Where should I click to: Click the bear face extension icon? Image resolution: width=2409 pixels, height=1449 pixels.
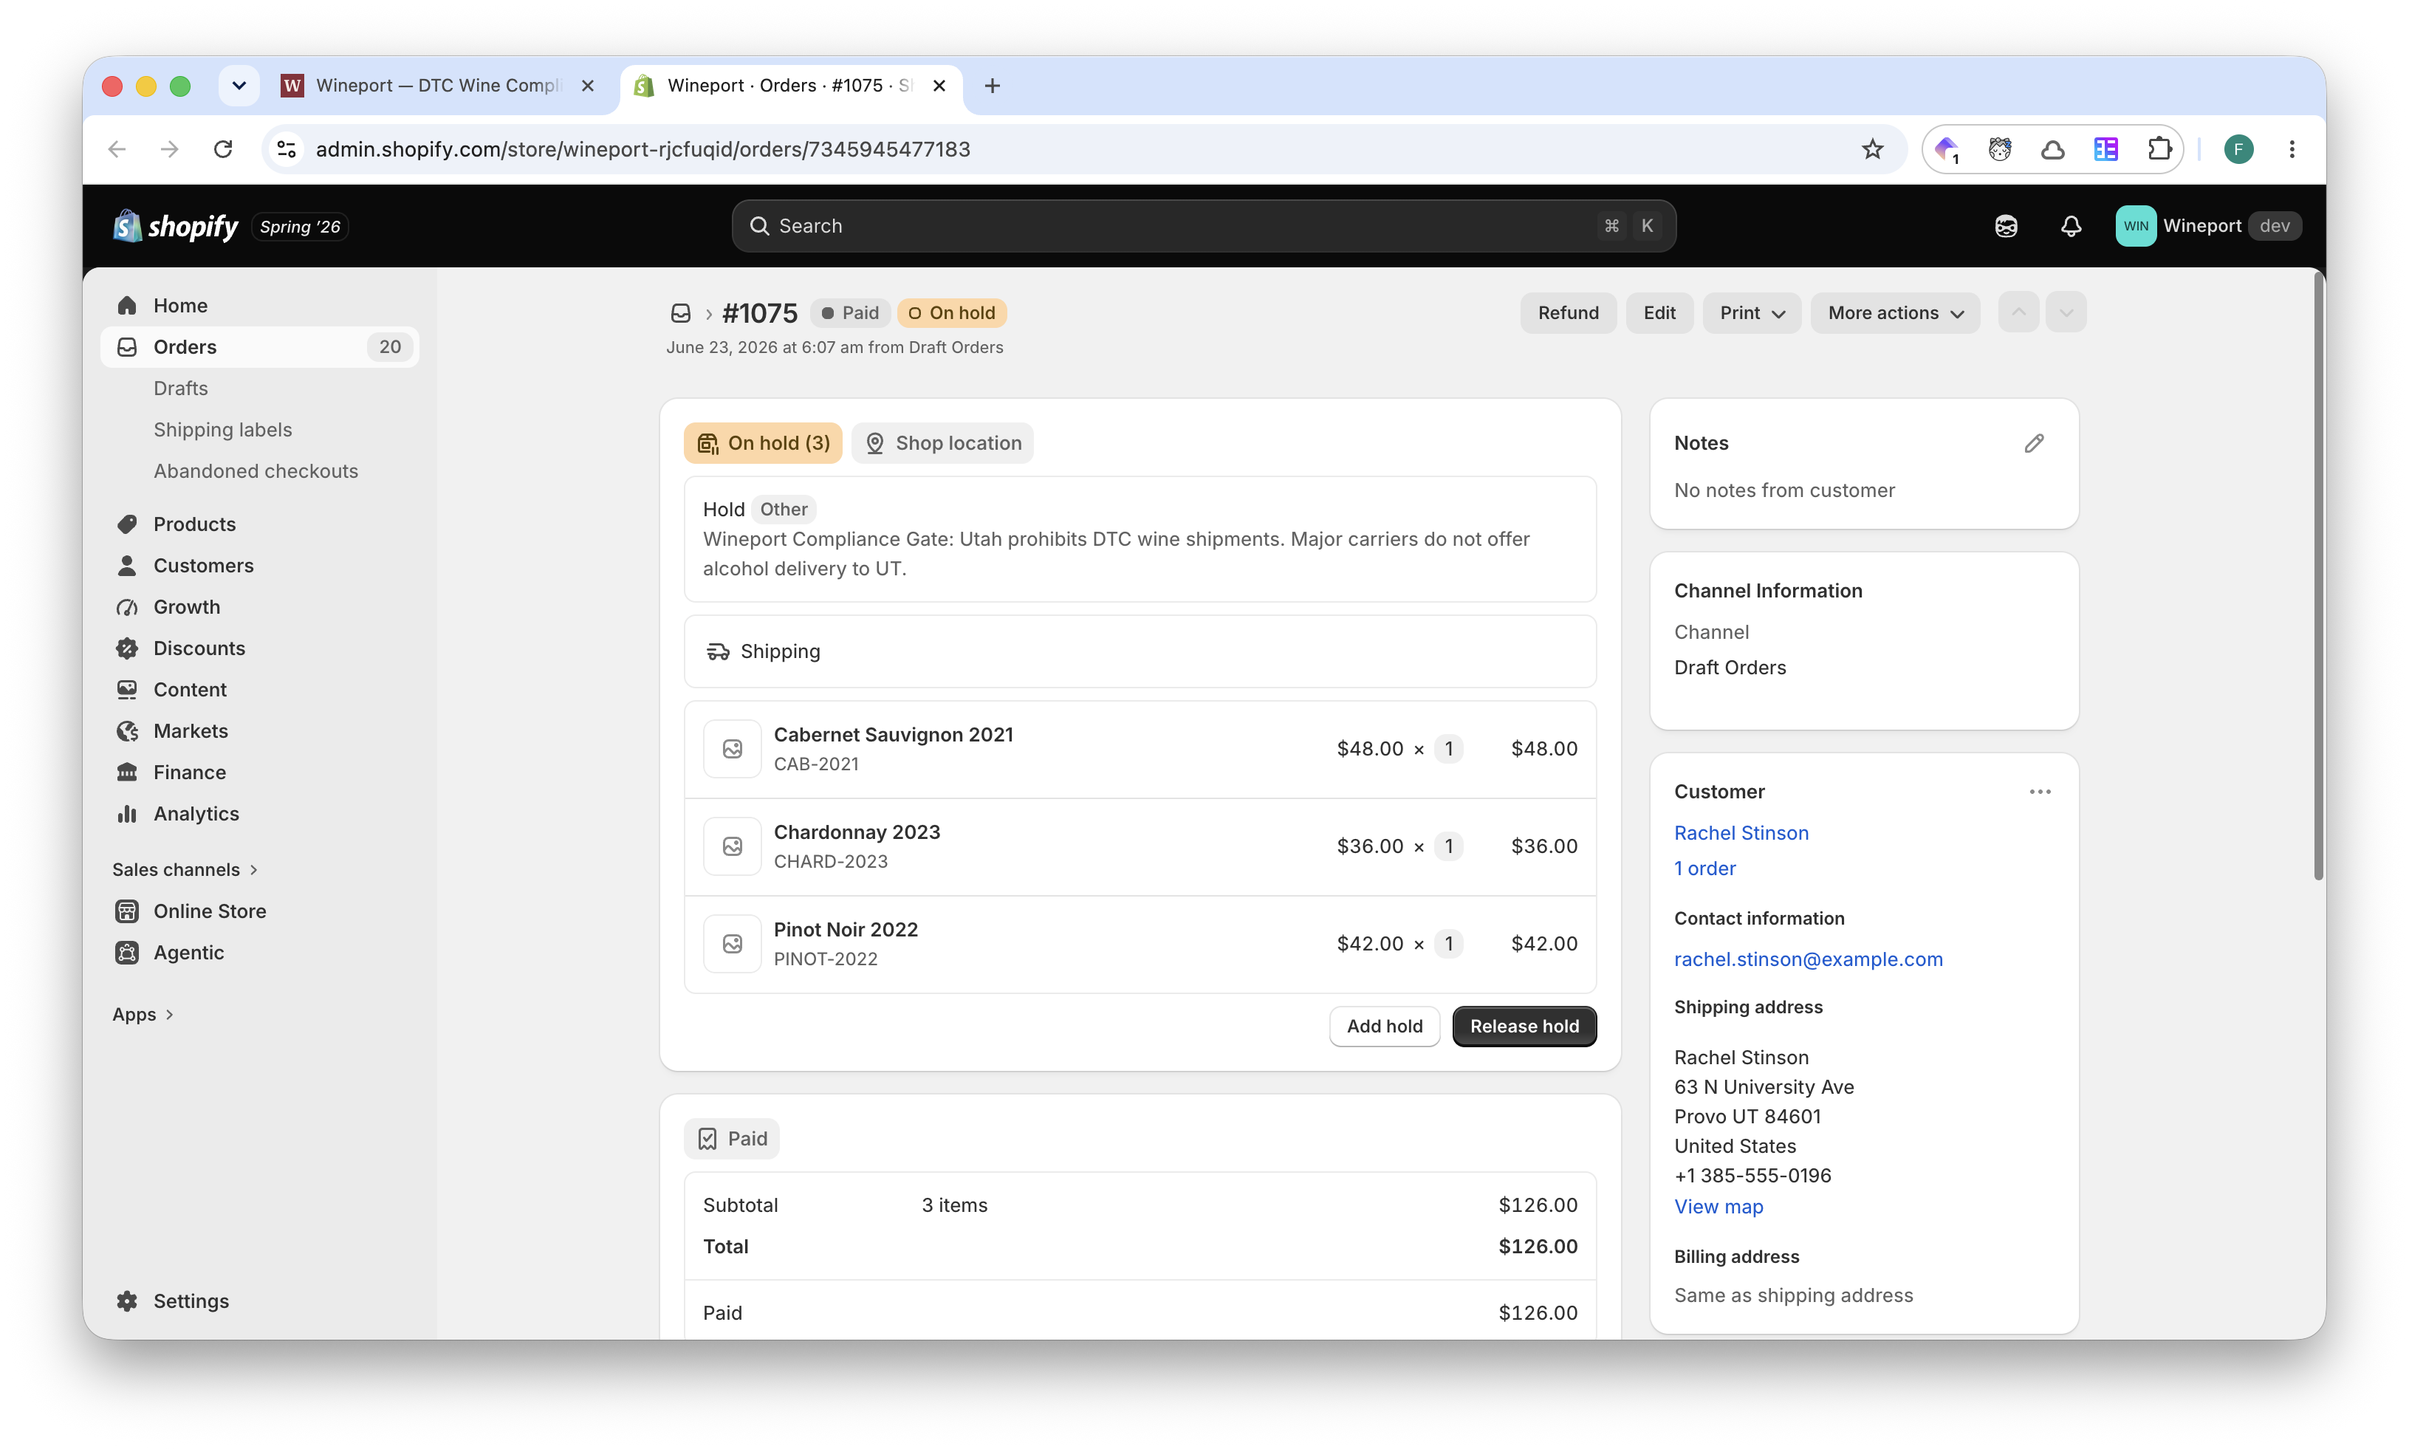(x=2000, y=149)
